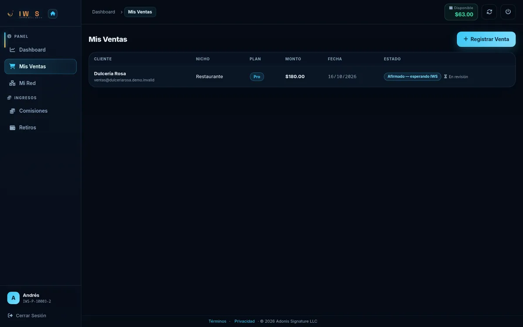Screen dimensions: 523x327
Task: Click the Mis Ventas shopping cart icon
Action: (13, 66)
